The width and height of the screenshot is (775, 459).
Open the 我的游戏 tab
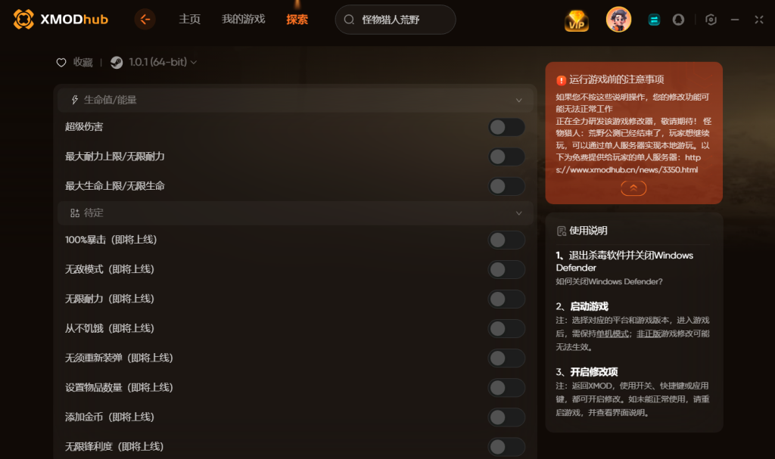pos(243,19)
